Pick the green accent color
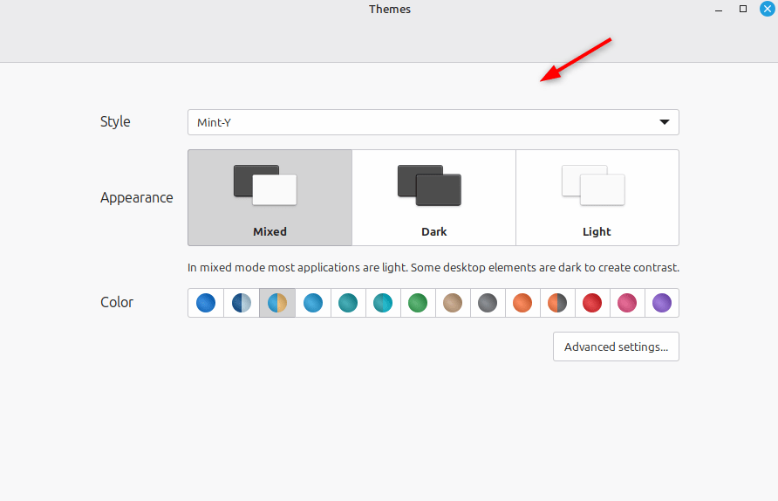The height and width of the screenshot is (501, 778). [x=418, y=303]
